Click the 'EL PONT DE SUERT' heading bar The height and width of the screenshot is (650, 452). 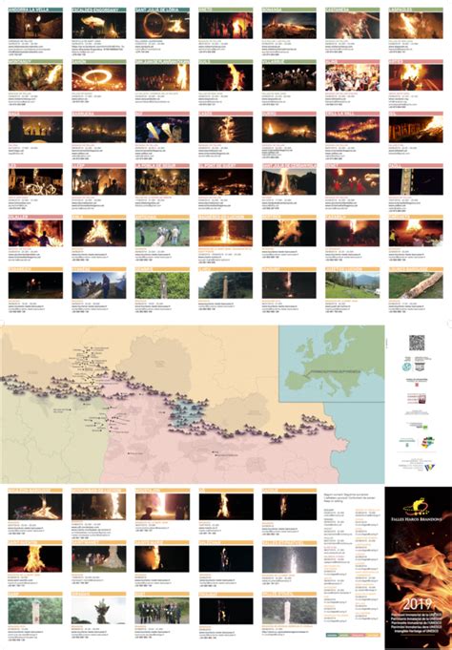[x=226, y=165]
